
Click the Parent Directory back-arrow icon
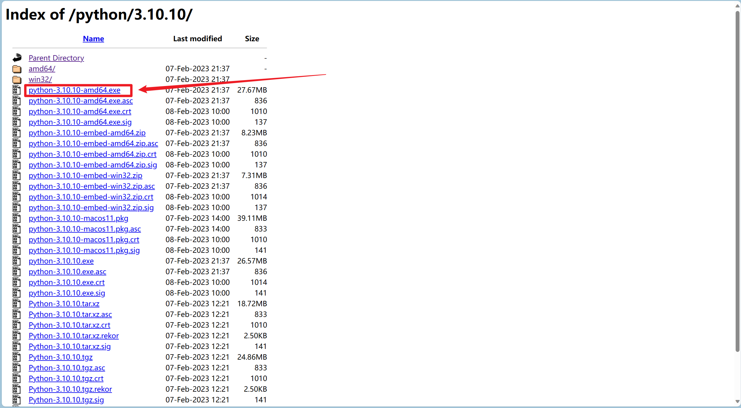[17, 58]
